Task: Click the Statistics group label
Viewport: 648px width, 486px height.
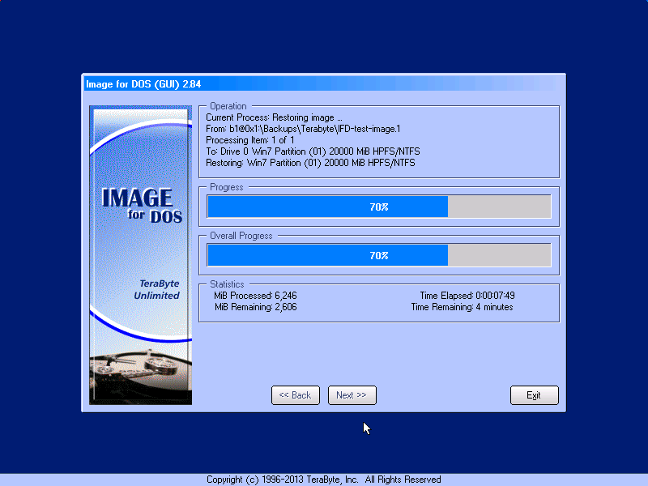Action: click(227, 284)
